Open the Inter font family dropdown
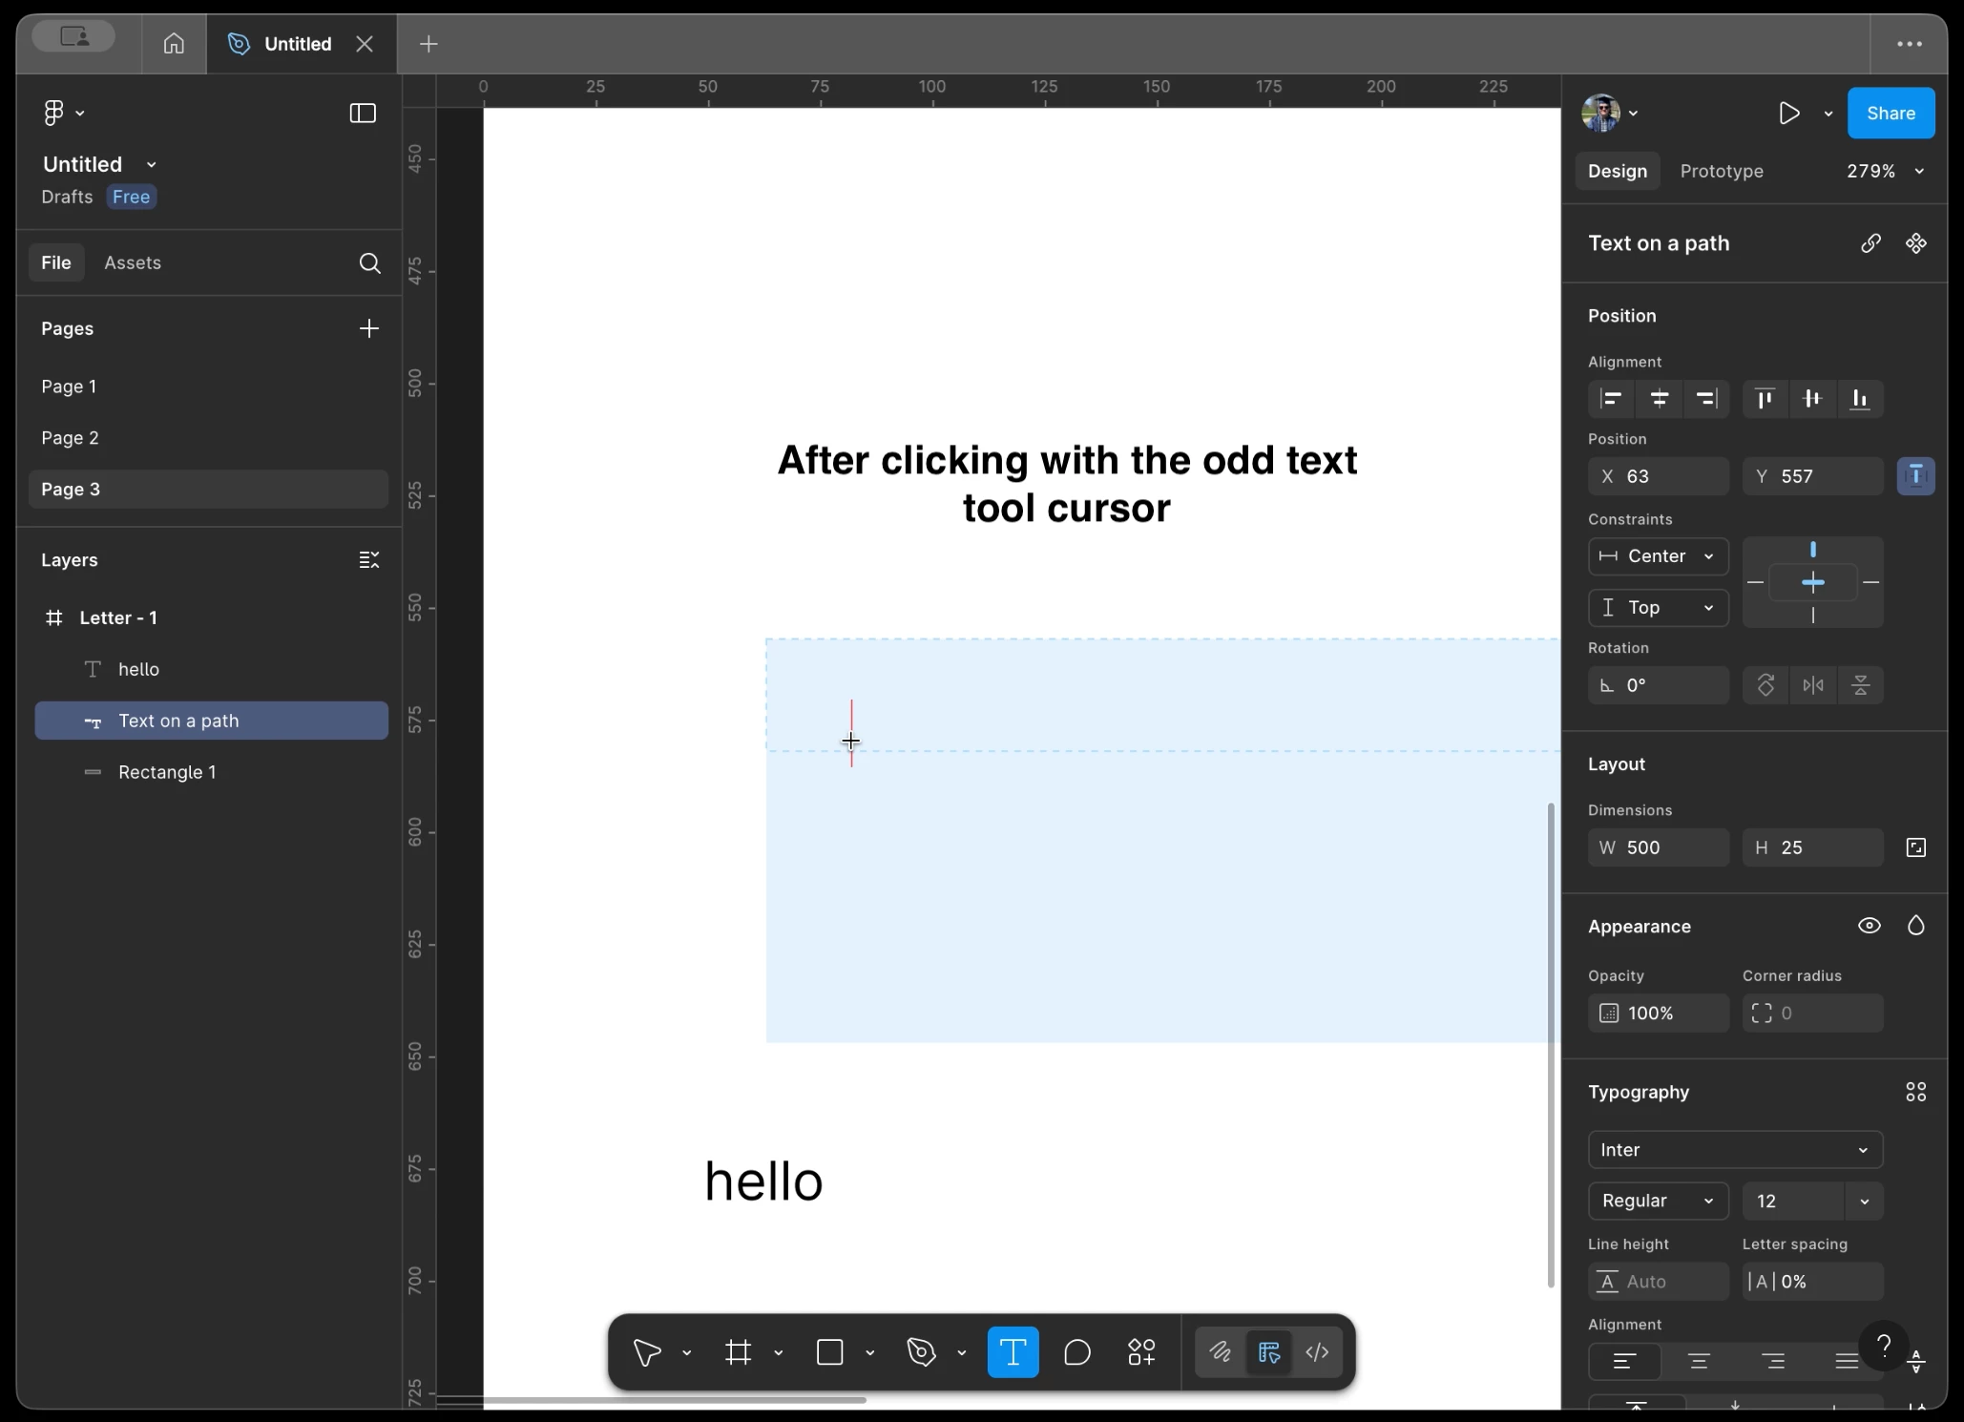The height and width of the screenshot is (1422, 1964). click(x=1734, y=1150)
